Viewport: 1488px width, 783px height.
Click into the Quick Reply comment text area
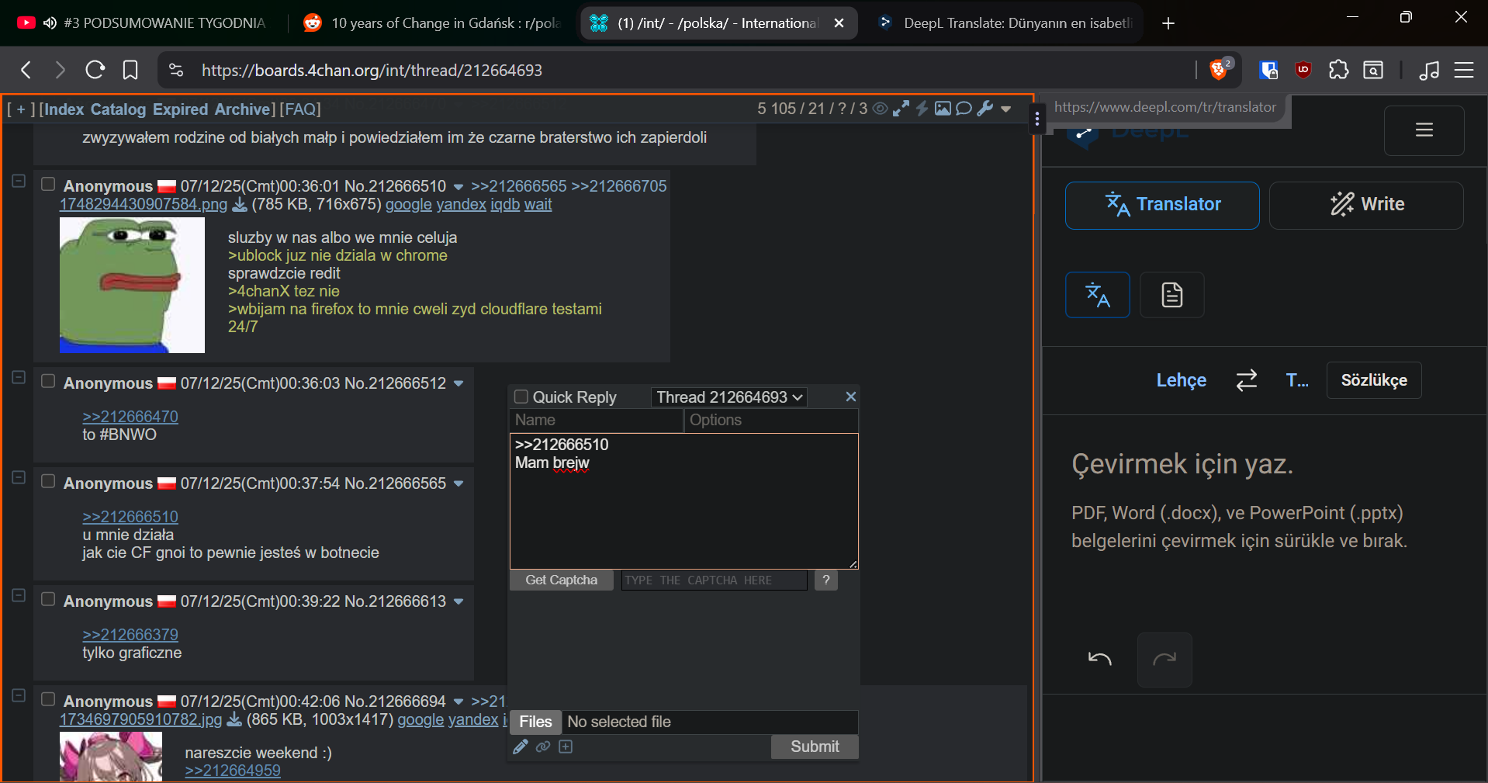pyautogui.click(x=684, y=501)
